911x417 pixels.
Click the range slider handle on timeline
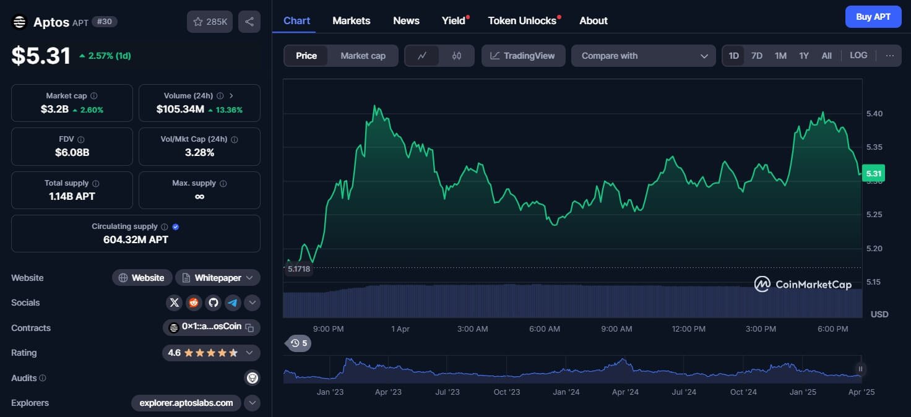tap(860, 369)
